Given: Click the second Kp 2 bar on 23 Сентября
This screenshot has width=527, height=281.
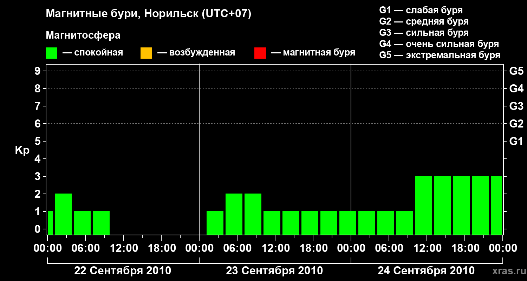Looking at the screenshot, I should 253,214.
